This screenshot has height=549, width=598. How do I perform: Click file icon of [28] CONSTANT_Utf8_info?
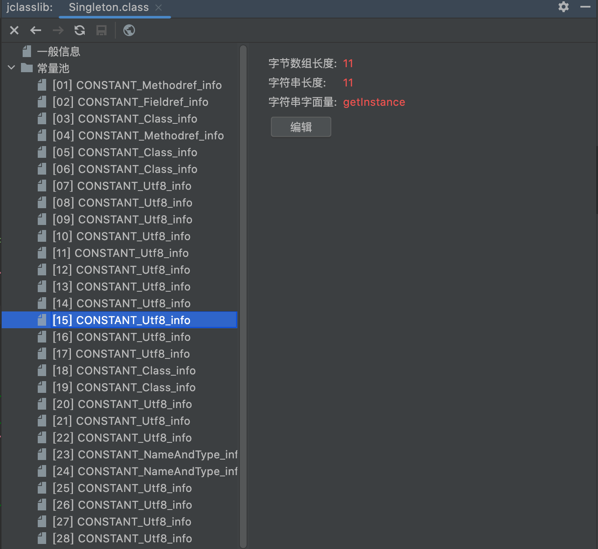click(42, 539)
